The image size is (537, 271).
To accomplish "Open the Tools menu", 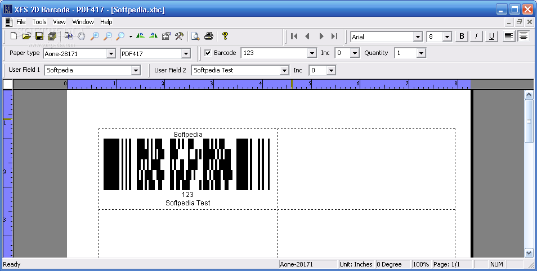I will coord(39,22).
